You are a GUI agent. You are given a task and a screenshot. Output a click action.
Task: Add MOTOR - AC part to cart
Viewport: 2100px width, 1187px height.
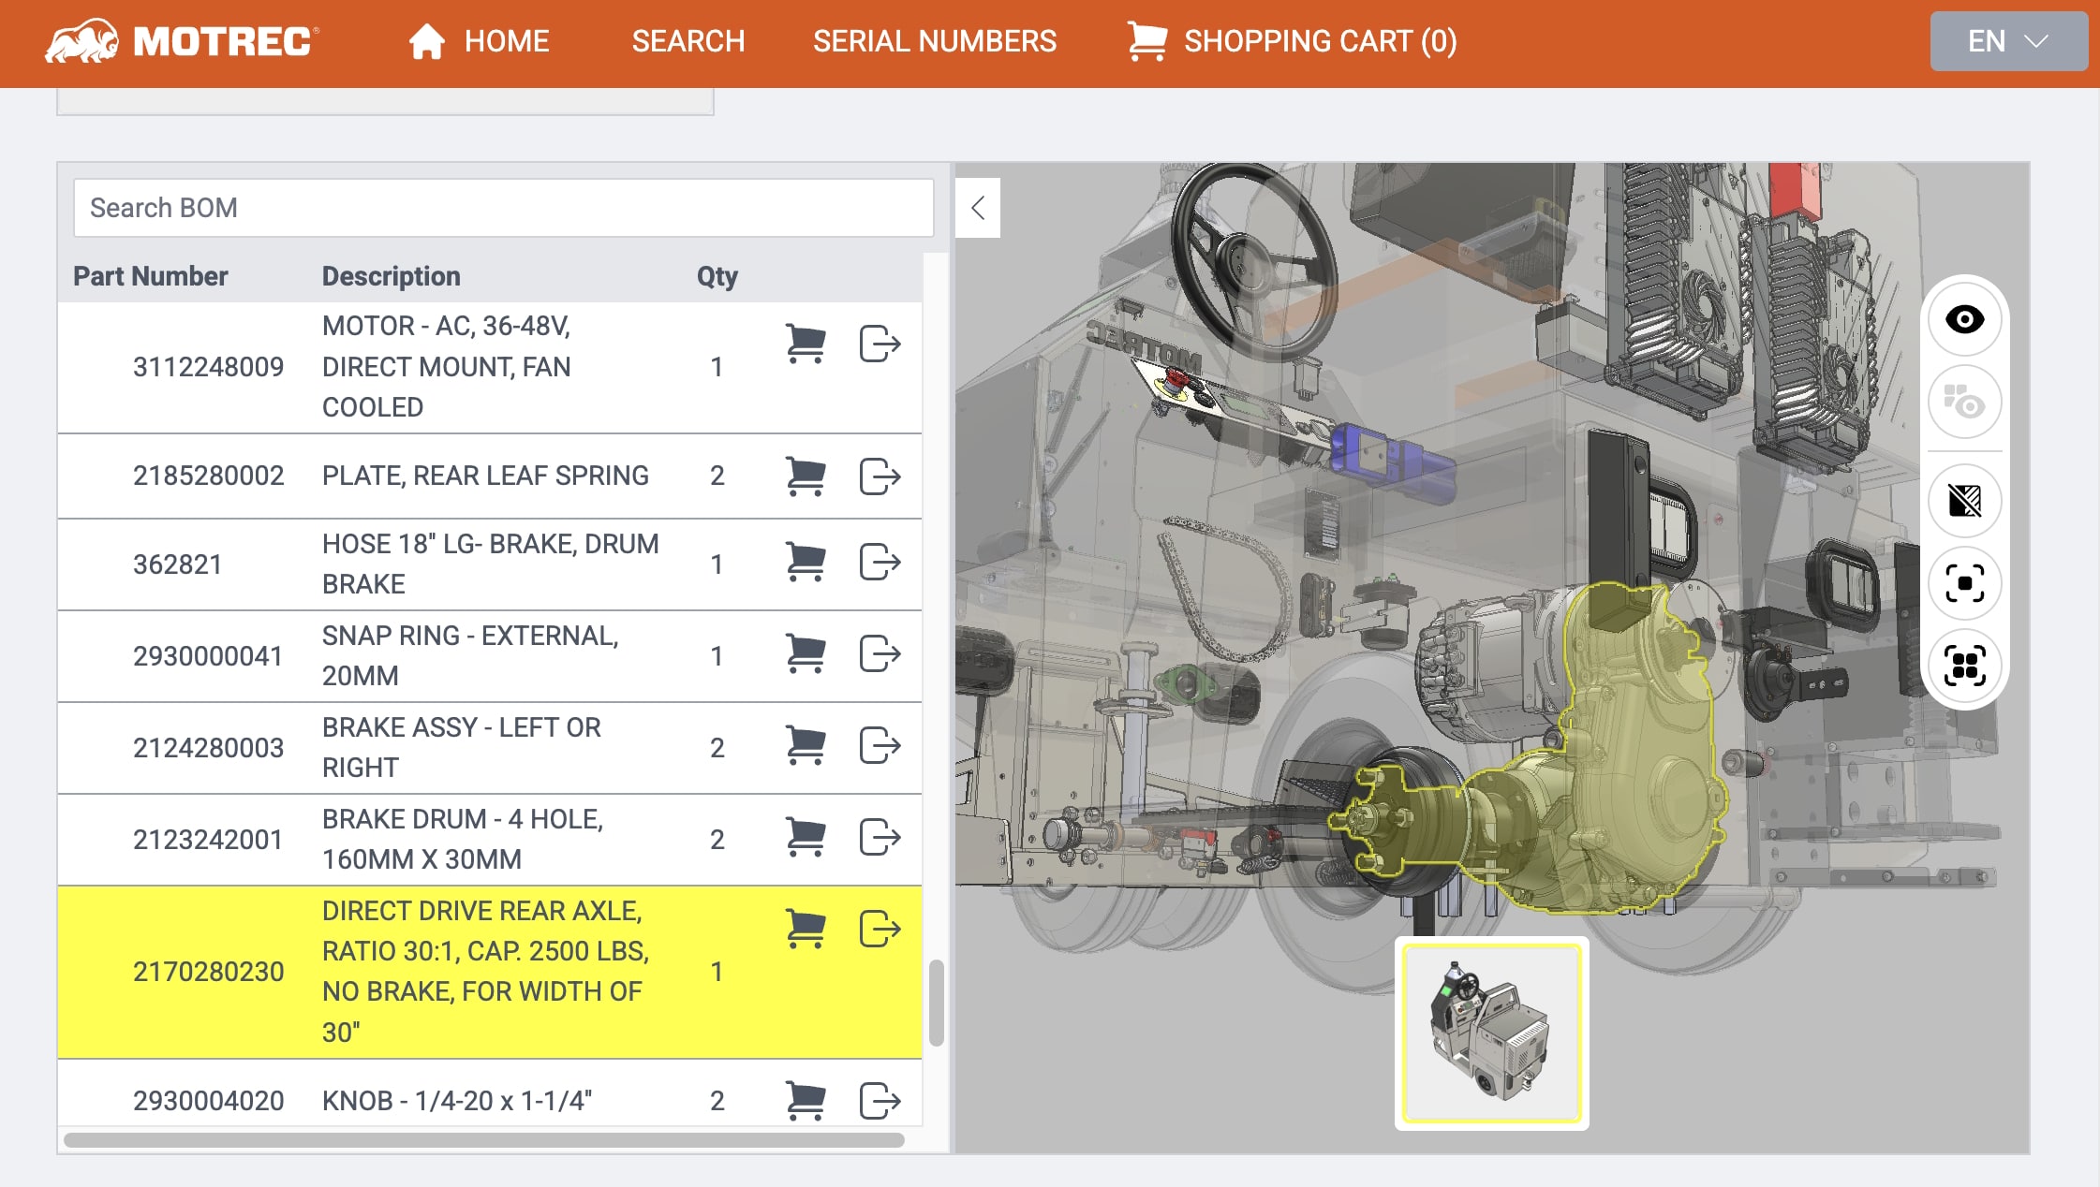pyautogui.click(x=805, y=344)
